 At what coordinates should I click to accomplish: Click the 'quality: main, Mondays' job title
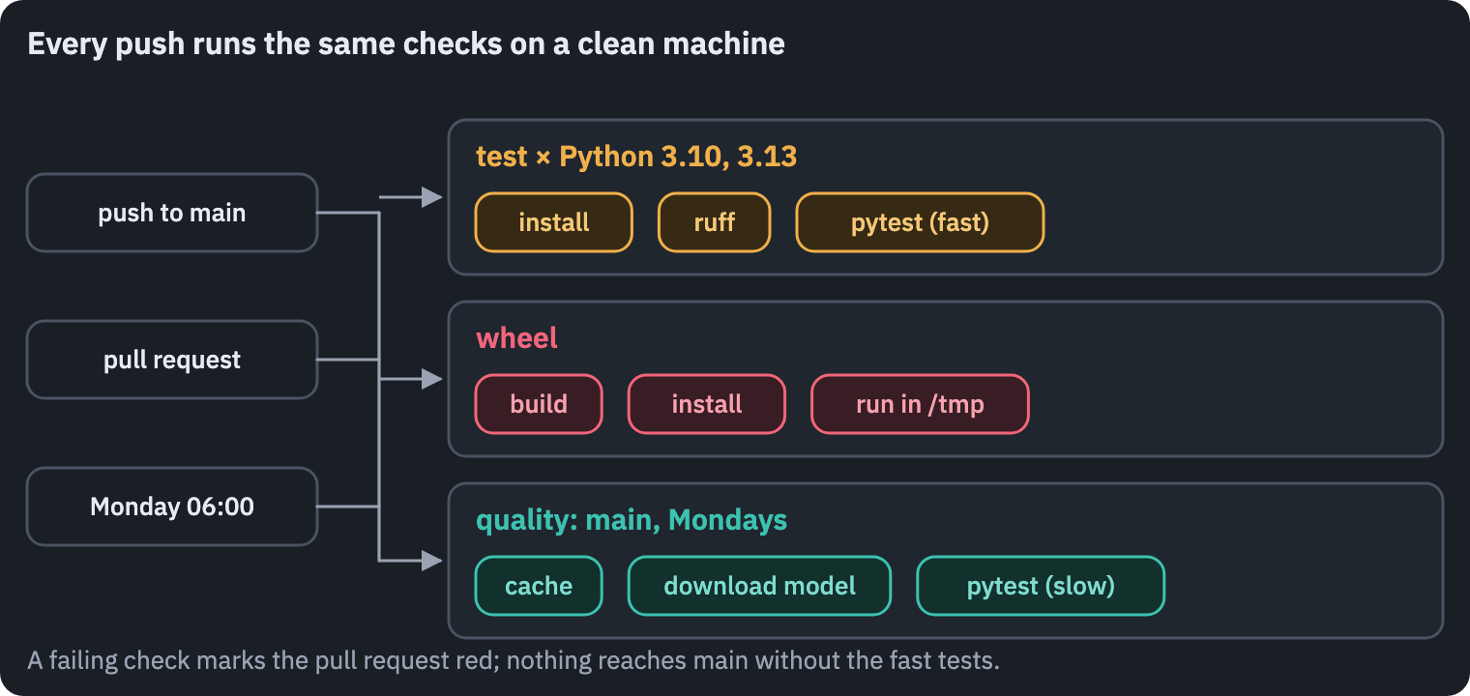[632, 520]
